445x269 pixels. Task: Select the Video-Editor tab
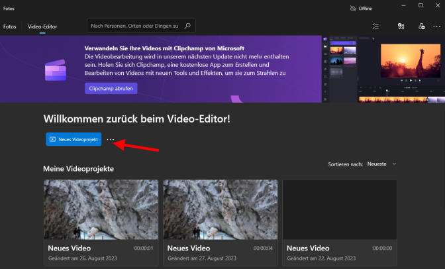(43, 27)
